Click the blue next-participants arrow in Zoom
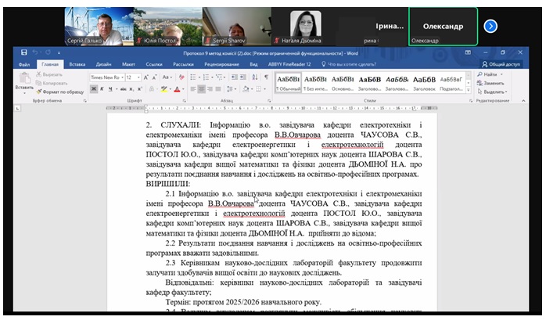Viewport: 546px width, 331px height. point(490,26)
